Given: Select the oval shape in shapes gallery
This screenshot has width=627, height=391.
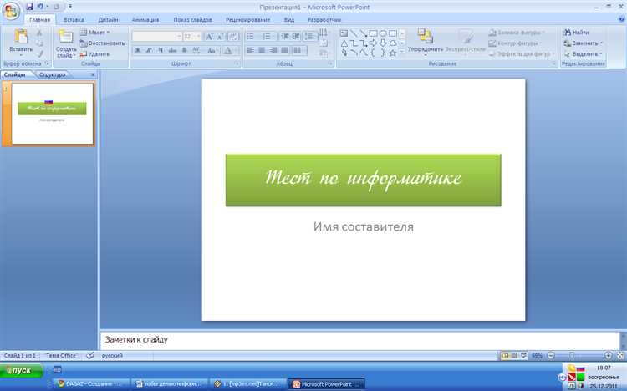Looking at the screenshot, I should (383, 33).
